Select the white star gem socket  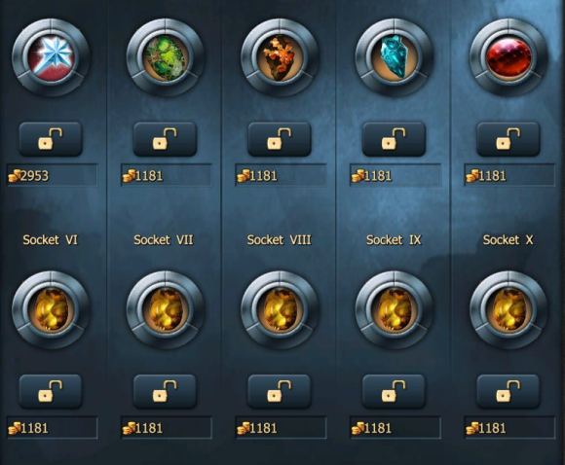(51, 57)
